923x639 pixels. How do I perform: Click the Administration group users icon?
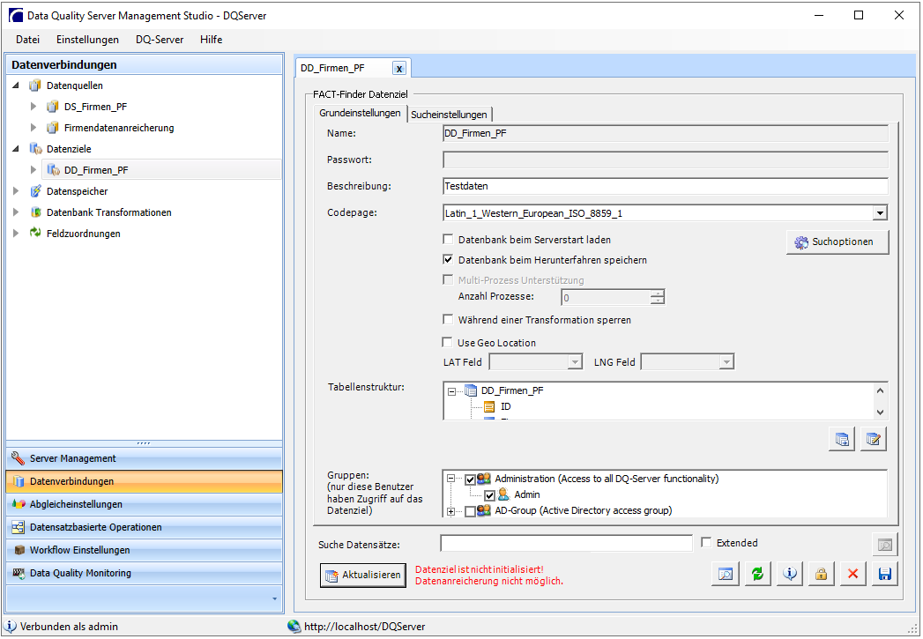(484, 479)
